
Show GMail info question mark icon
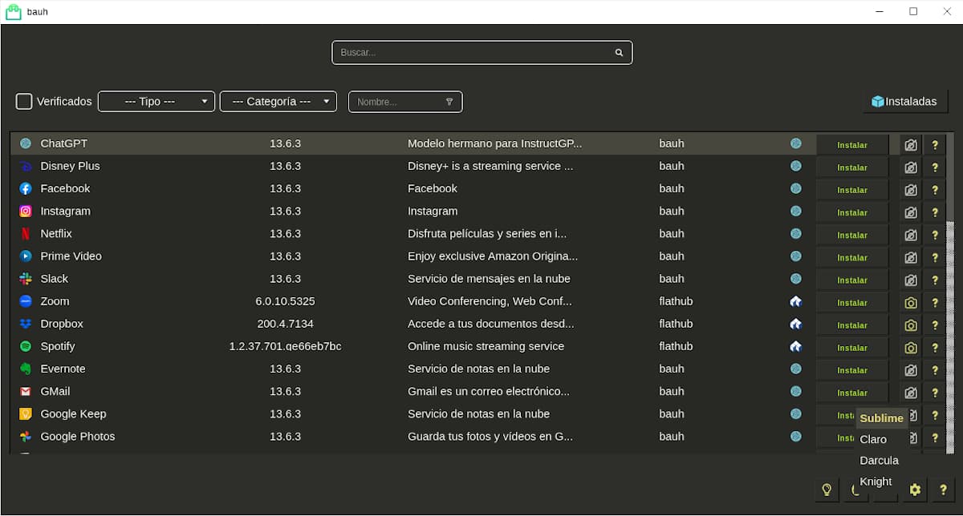click(935, 393)
